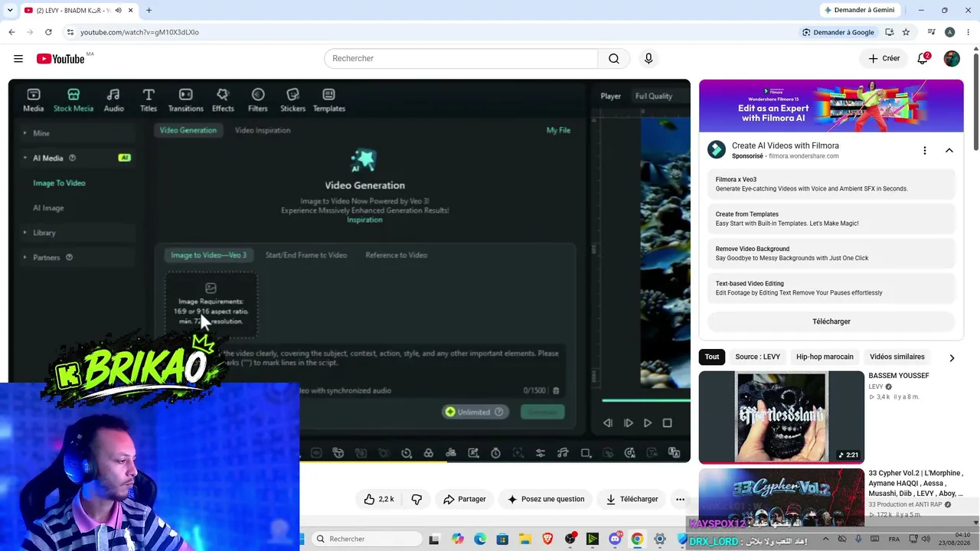Collapse the Filmora ad panel chevron
Screen dimensions: 980x551
coord(949,151)
